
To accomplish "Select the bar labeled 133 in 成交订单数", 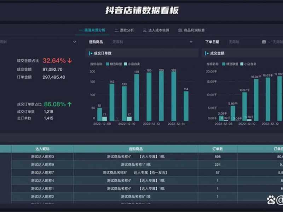I will [x=125, y=104].
